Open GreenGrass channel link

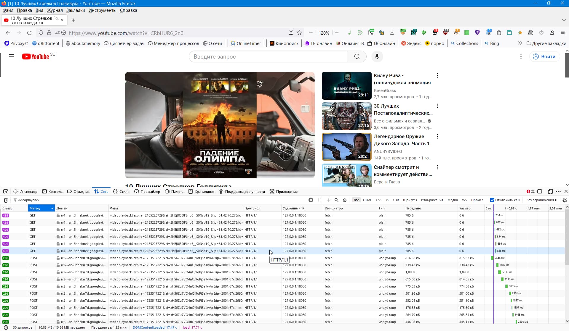[x=385, y=91]
